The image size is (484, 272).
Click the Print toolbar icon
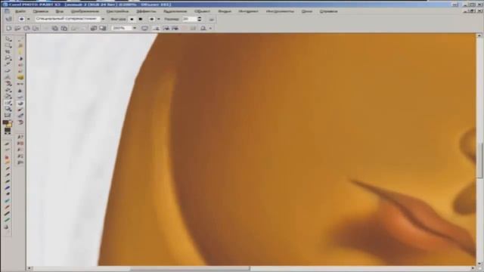[36, 29]
